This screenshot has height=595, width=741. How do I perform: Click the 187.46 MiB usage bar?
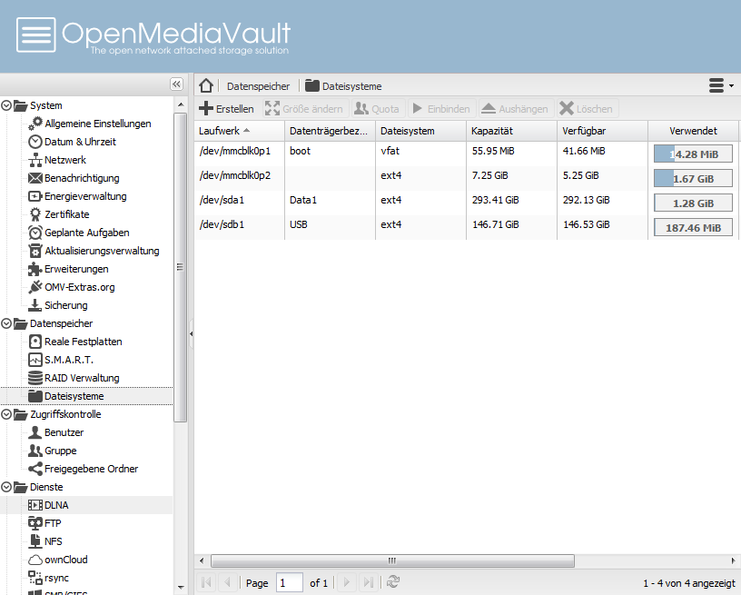tap(693, 228)
